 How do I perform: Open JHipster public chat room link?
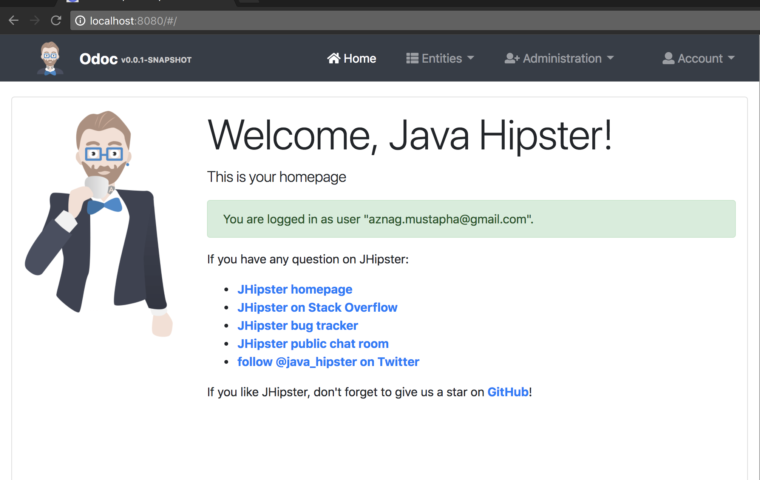313,344
